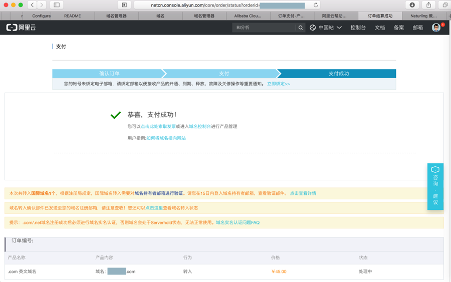Click 点击查看详情 link
451x282 pixels.
coord(303,193)
